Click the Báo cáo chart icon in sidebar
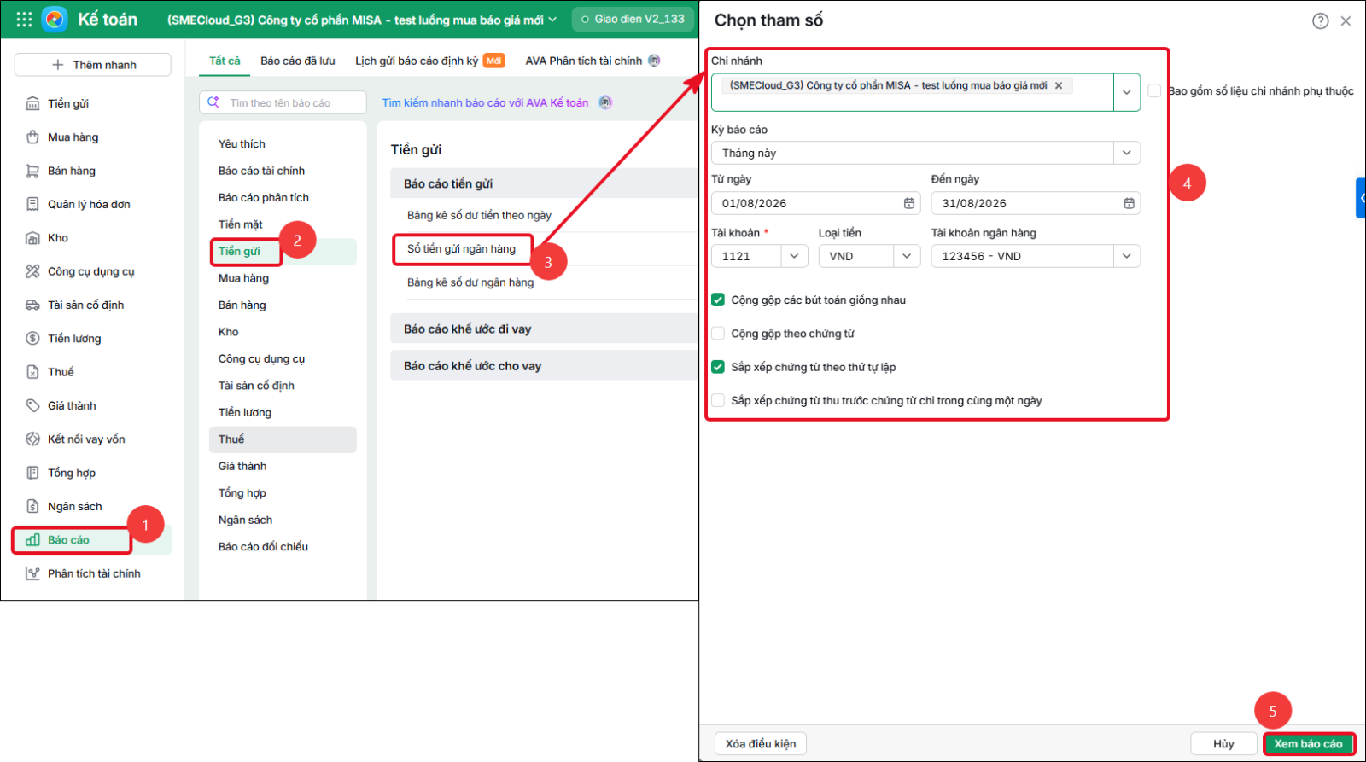The height and width of the screenshot is (762, 1366). click(x=32, y=540)
